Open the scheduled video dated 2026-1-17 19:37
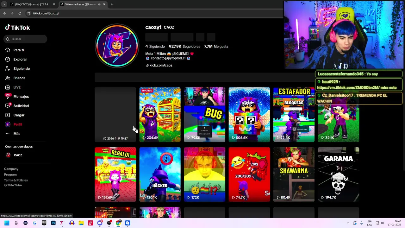The image size is (405, 228). 115,115
